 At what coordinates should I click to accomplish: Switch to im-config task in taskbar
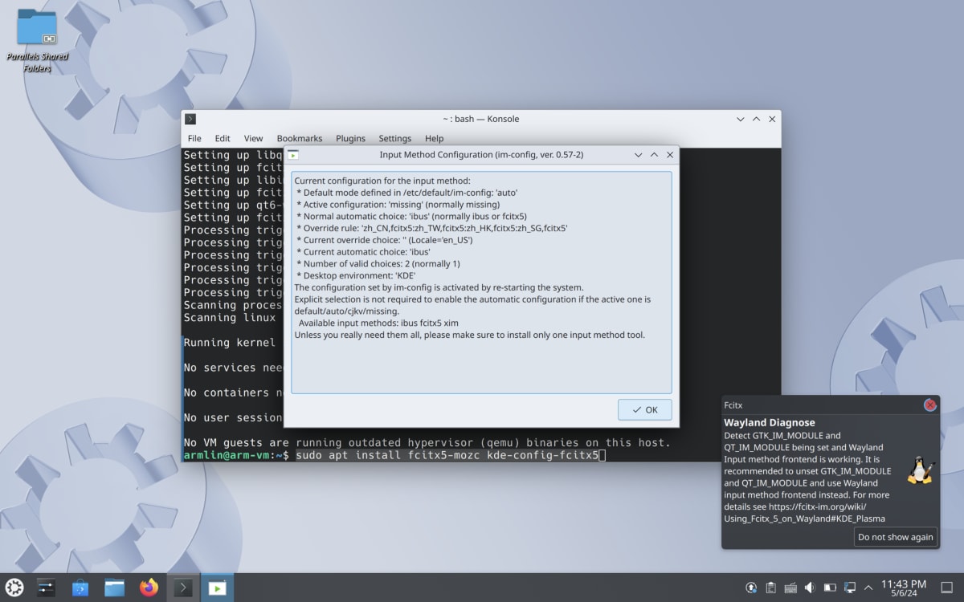[x=217, y=588]
